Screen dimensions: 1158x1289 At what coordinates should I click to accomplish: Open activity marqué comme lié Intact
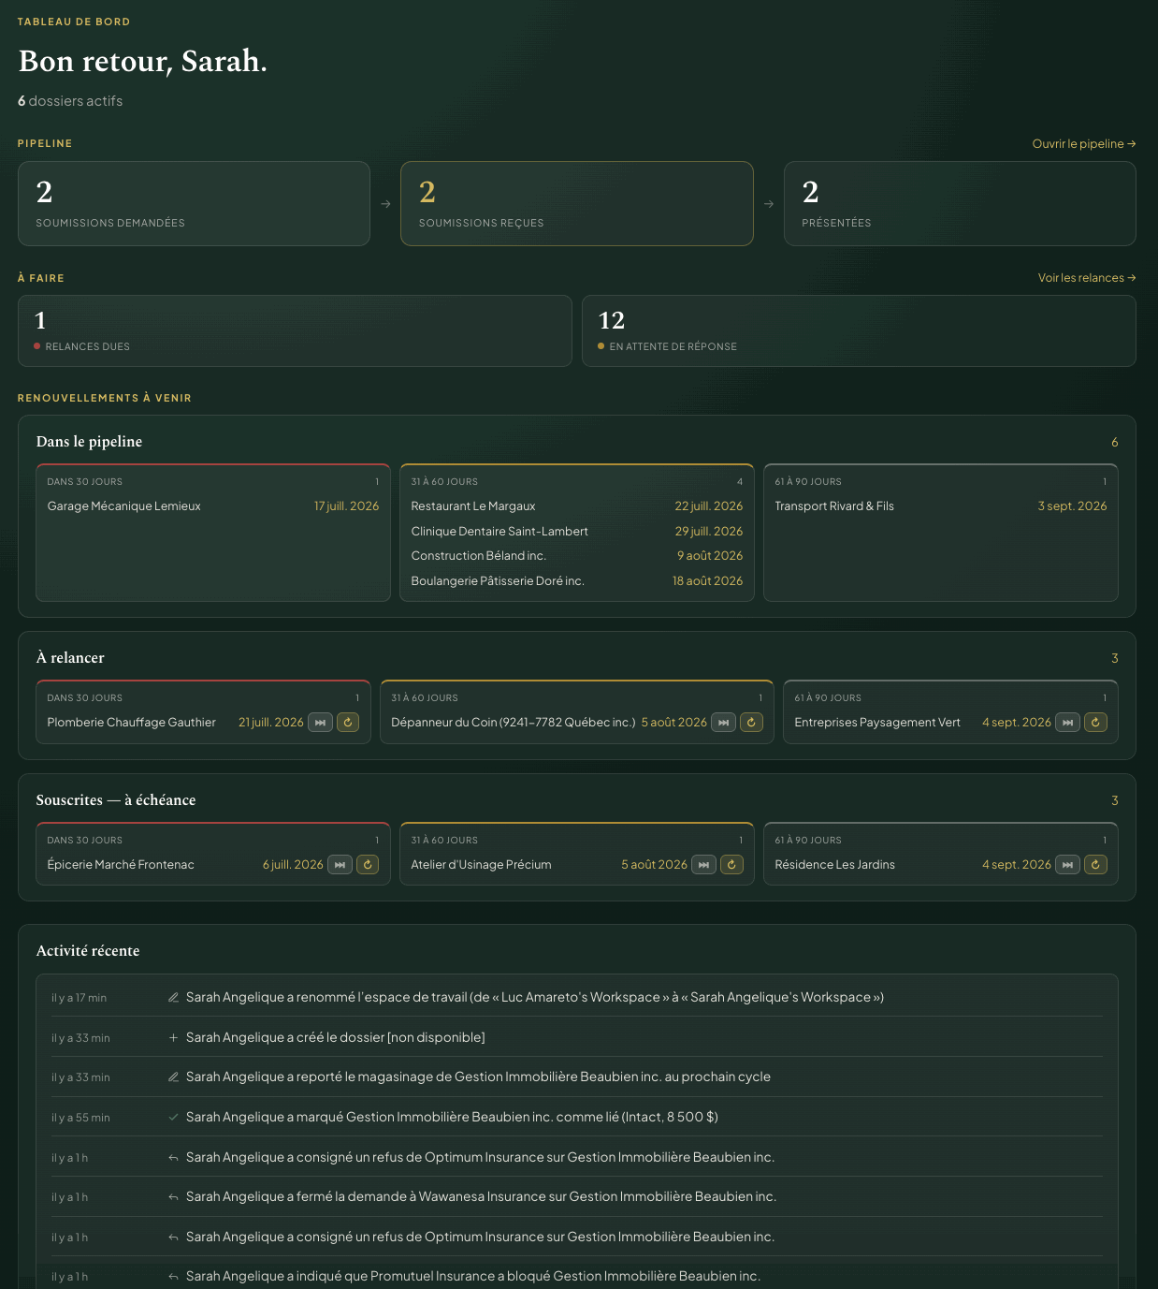tap(577, 1118)
